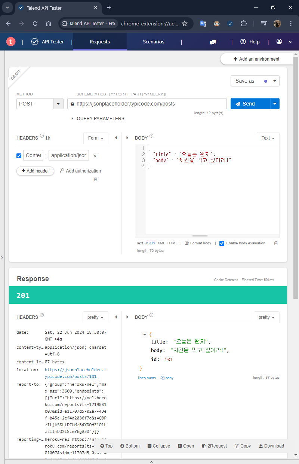299x464 pixels.
Task: Open the media control icon
Action: (x=264, y=23)
